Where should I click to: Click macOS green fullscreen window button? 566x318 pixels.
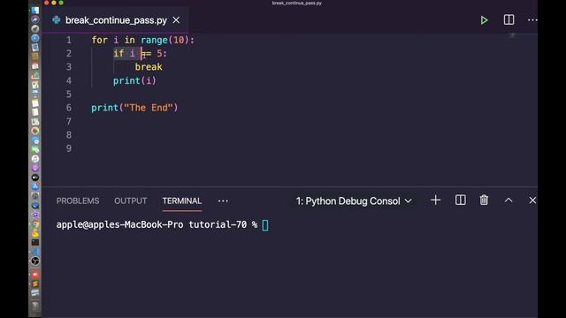click(61, 3)
